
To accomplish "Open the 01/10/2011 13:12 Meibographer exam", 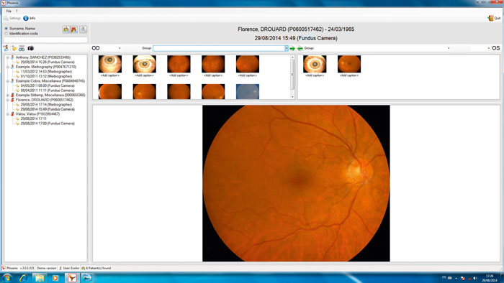I will click(46, 76).
